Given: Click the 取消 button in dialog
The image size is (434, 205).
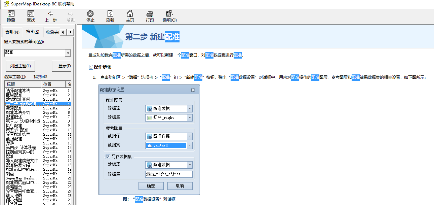Looking at the screenshot, I should tap(180, 186).
